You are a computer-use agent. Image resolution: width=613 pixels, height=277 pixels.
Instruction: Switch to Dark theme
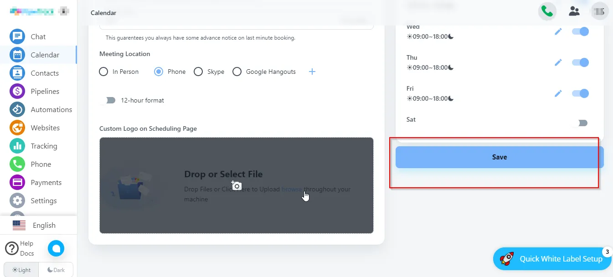[56, 270]
